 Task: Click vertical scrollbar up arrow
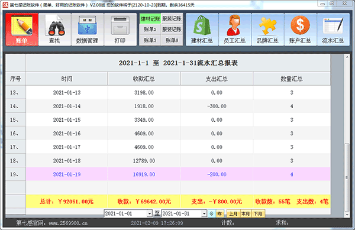click(x=347, y=57)
